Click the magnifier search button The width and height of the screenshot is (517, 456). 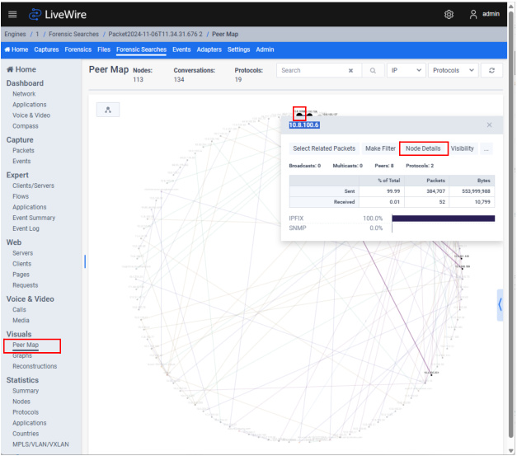[373, 71]
